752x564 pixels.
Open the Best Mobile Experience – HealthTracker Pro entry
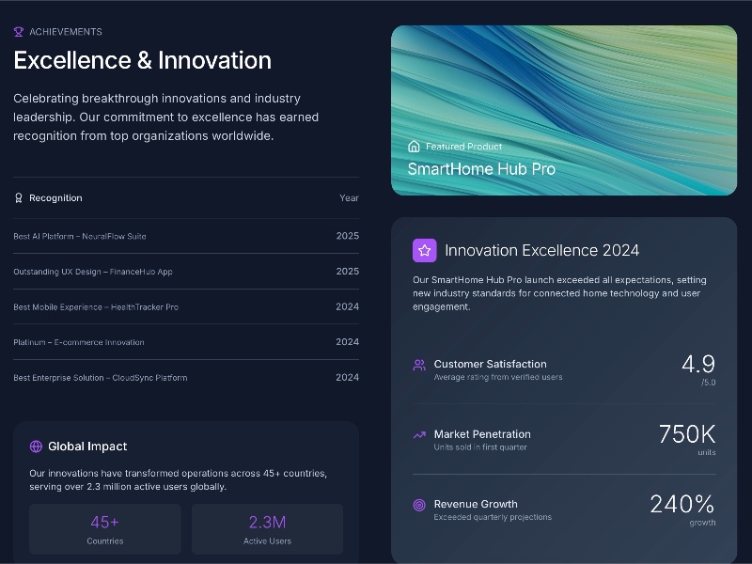click(186, 306)
